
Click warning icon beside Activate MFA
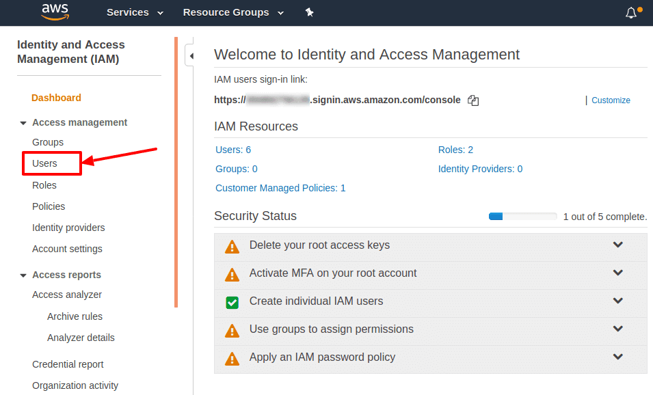point(232,275)
